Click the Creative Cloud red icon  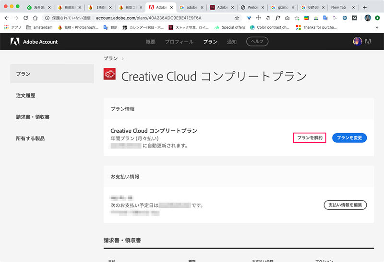(x=109, y=74)
